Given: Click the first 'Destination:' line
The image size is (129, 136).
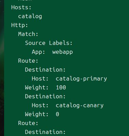Looking at the screenshot, I should point(45,70).
